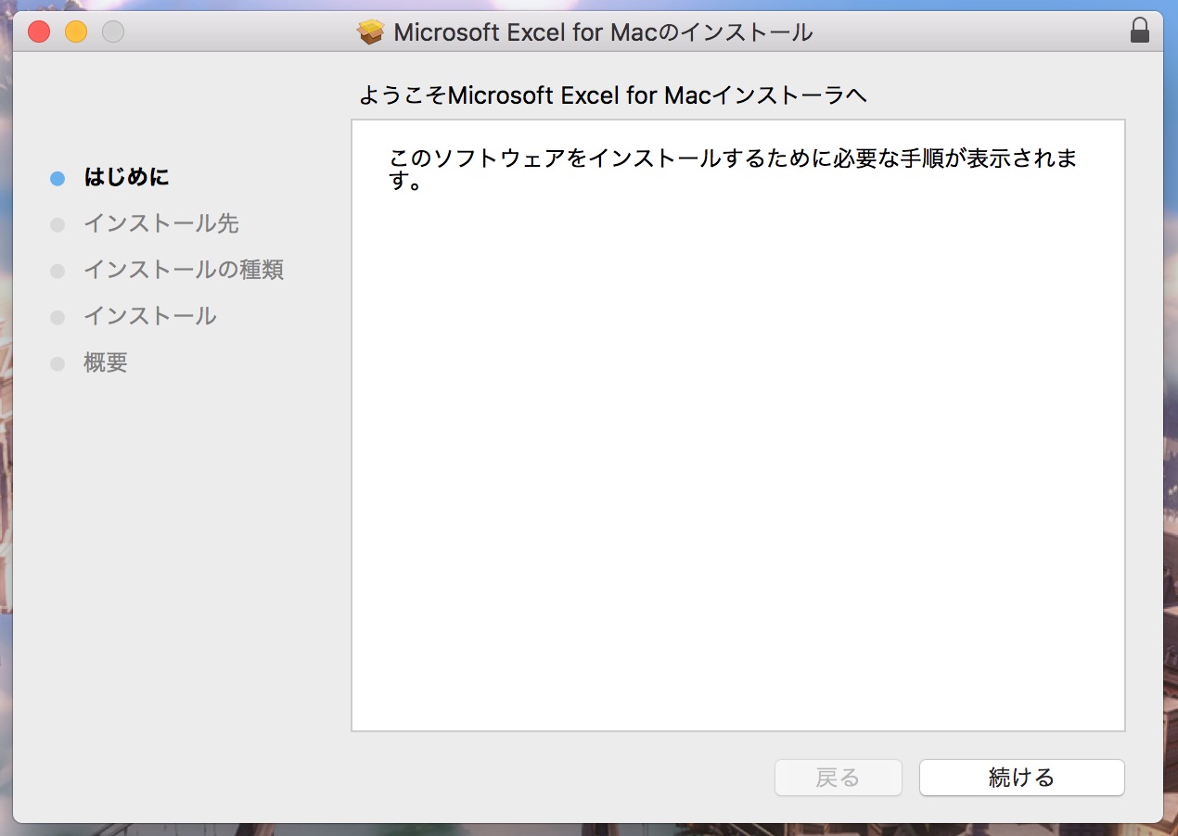1178x836 pixels.
Task: Click the padlock icon in title bar
Action: click(1139, 32)
